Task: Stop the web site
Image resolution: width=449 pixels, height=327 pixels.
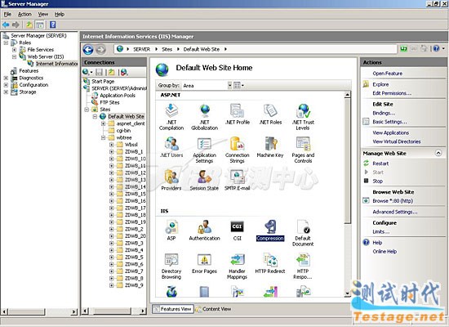Action: click(x=377, y=181)
